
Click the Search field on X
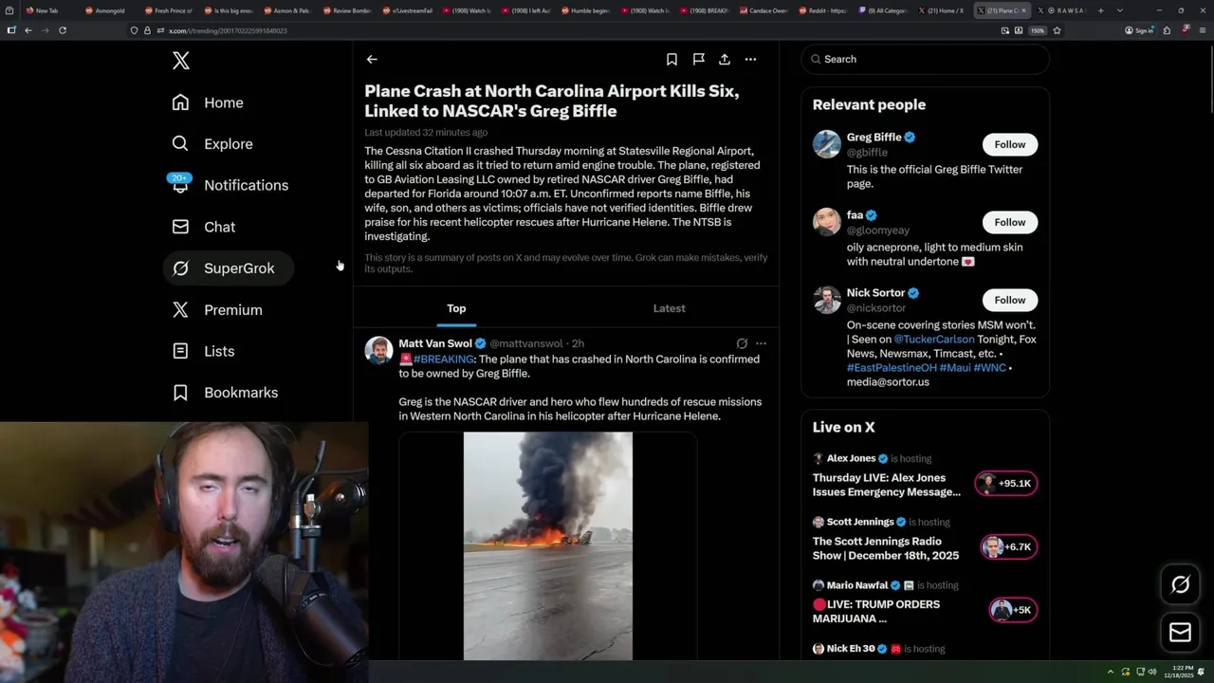coord(925,59)
